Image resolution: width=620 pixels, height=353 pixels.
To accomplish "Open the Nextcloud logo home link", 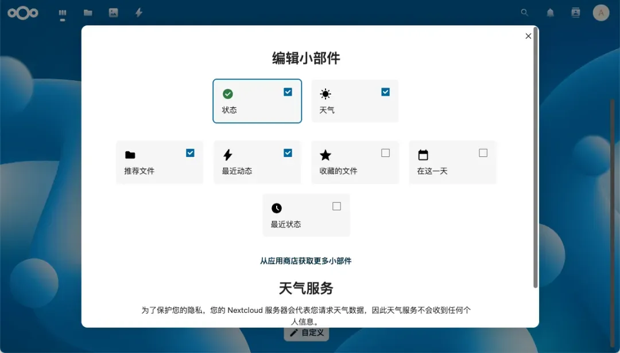I will (x=23, y=13).
